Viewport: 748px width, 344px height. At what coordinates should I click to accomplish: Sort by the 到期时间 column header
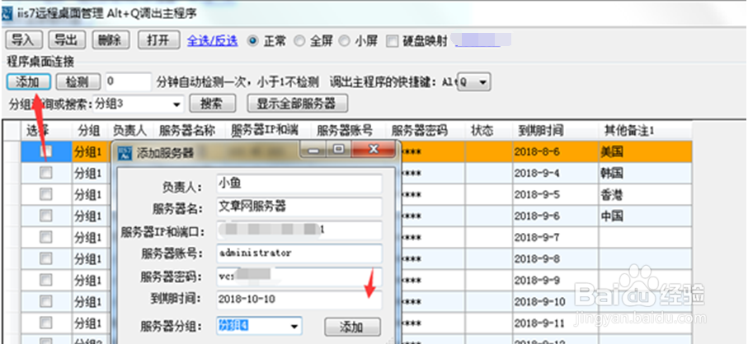555,130
